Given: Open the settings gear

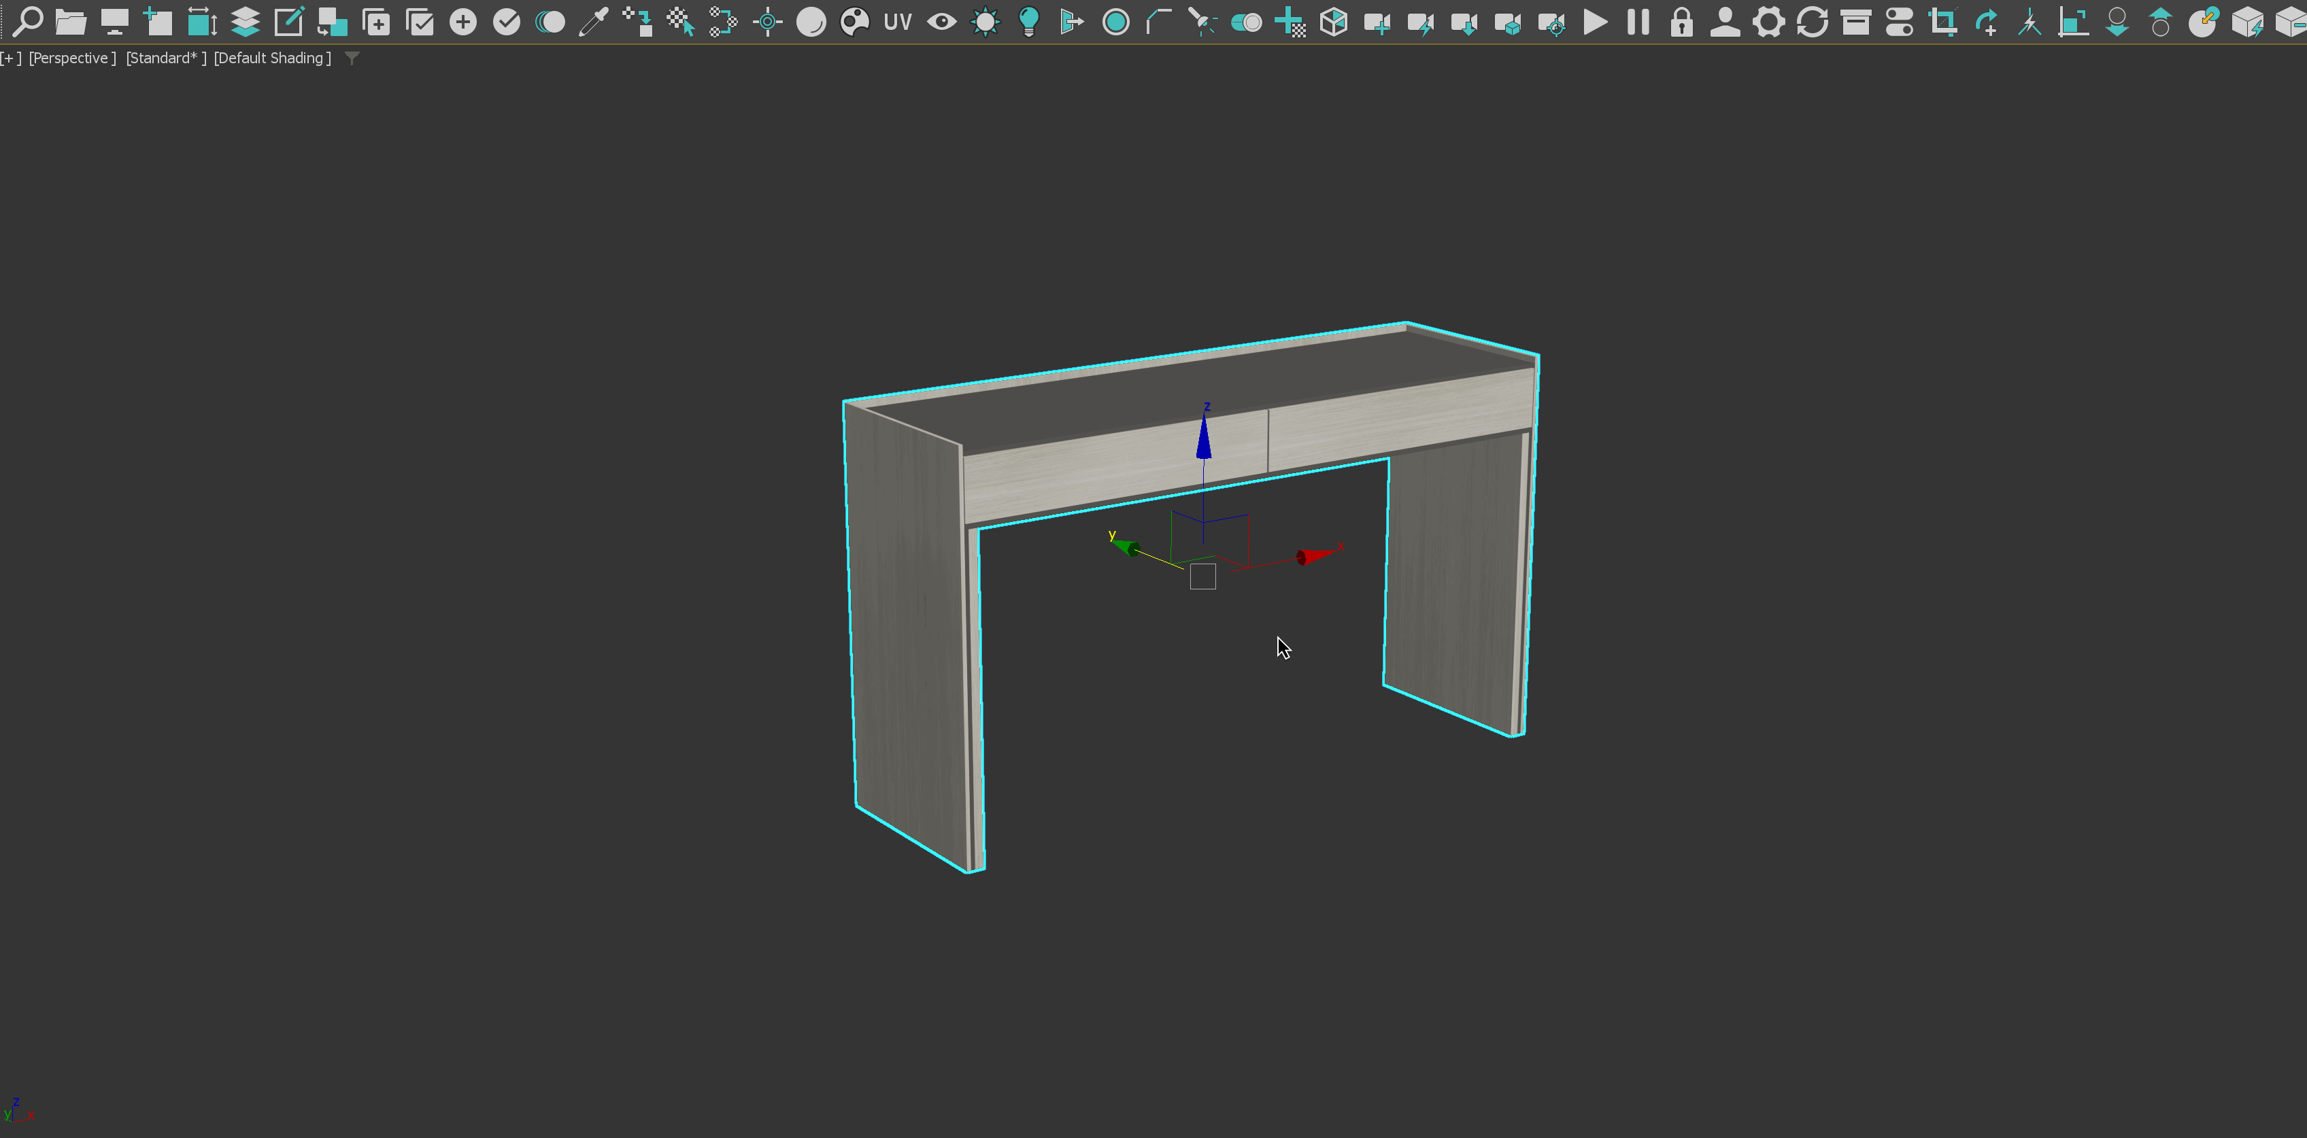Looking at the screenshot, I should click(1769, 22).
